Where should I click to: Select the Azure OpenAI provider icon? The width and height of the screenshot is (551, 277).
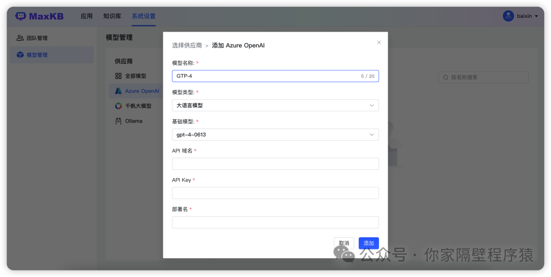pyautogui.click(x=118, y=91)
